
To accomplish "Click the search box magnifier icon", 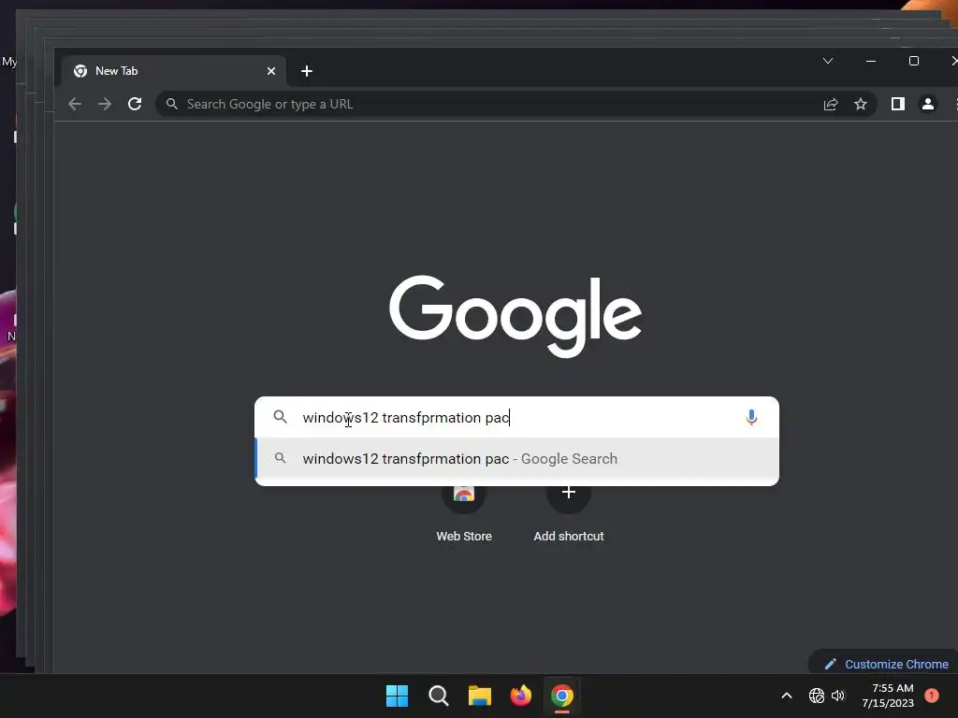I will 280,417.
